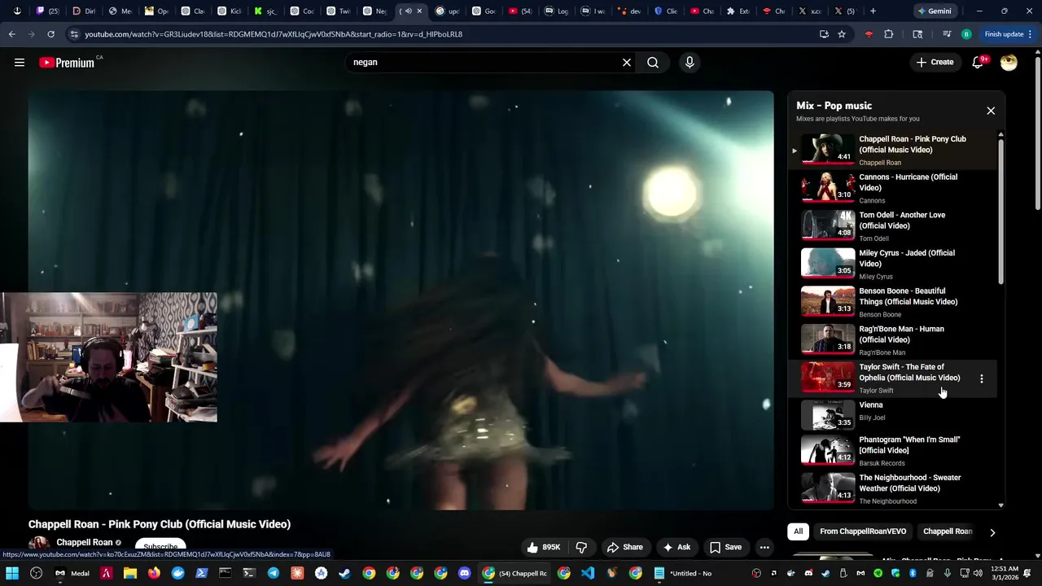This screenshot has width=1042, height=586.
Task: Select the All filter chip
Action: 798,531
